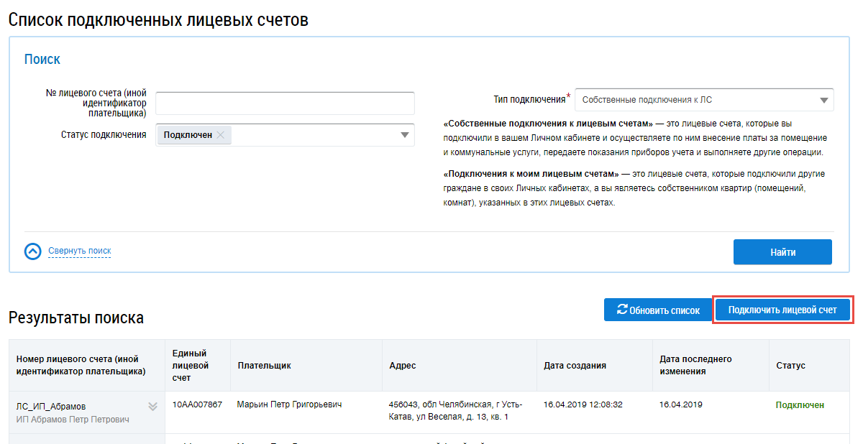
Task: Click the "Статус" column header
Action: (x=790, y=366)
